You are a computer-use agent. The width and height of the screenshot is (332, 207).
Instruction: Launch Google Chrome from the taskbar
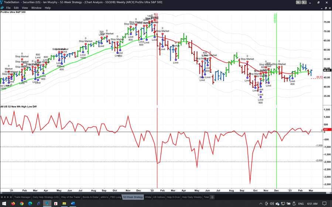22,203
